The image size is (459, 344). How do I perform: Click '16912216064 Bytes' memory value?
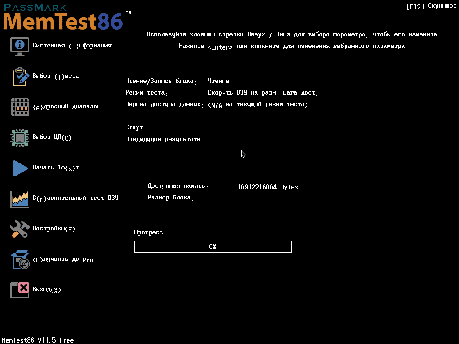pos(268,187)
